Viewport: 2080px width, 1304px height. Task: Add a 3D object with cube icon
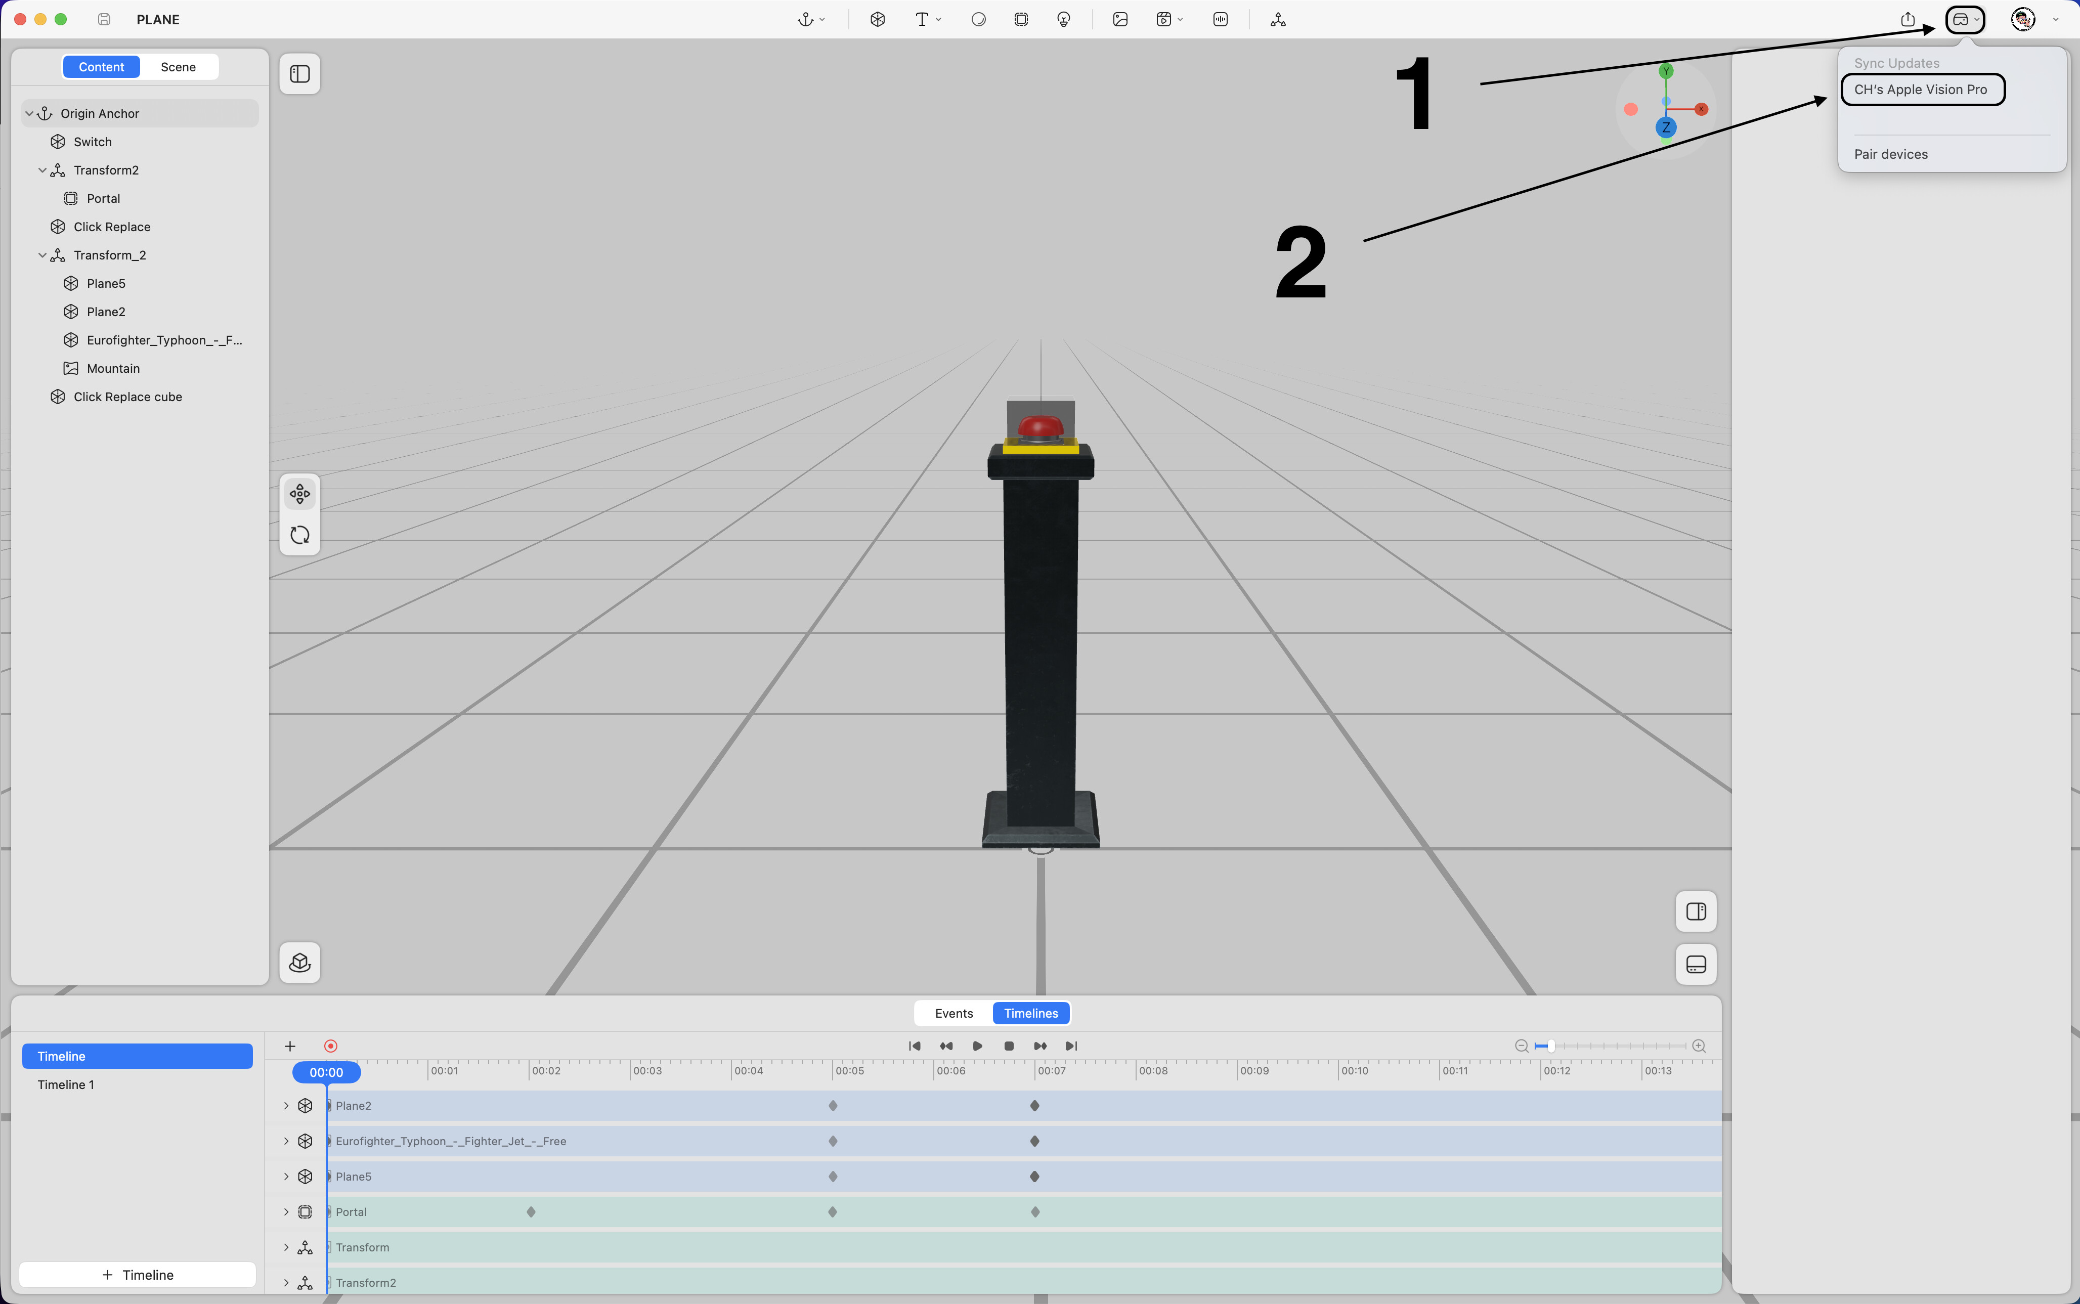(877, 19)
